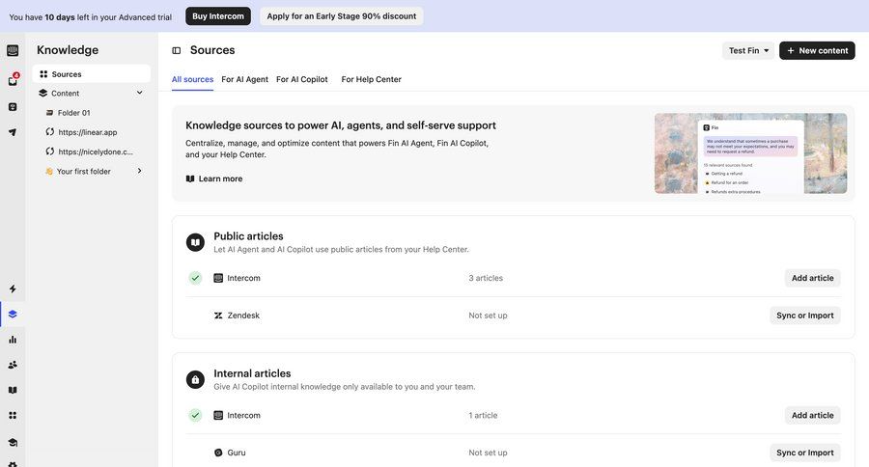Switch to the For AI Agent tab
Image resolution: width=869 pixels, height=467 pixels.
click(x=244, y=79)
